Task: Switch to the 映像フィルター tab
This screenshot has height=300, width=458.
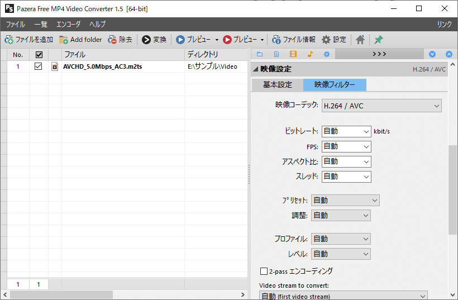Action: tap(335, 85)
